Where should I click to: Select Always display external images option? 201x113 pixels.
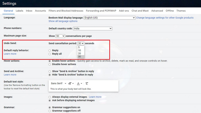50,97
